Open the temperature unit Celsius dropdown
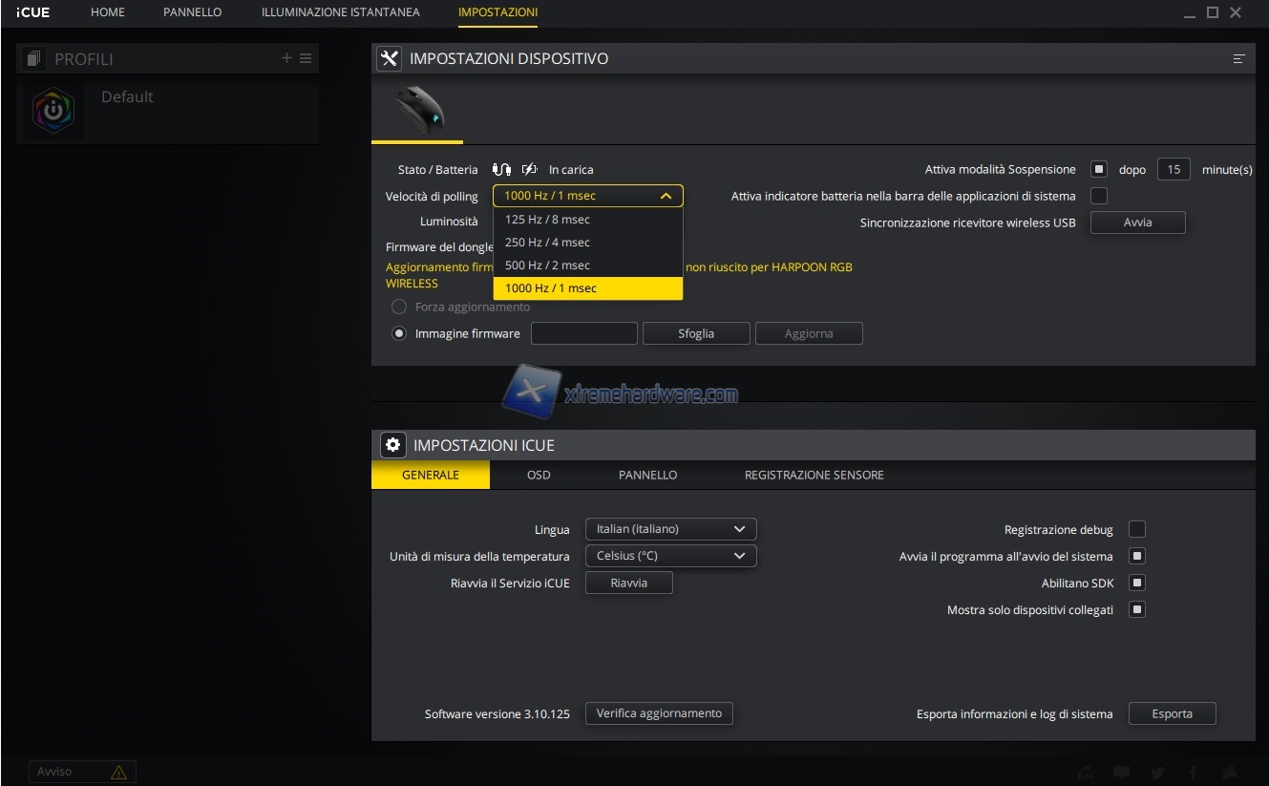 click(x=670, y=556)
